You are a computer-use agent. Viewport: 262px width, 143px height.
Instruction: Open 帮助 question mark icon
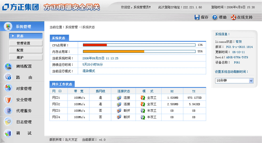click(x=215, y=17)
